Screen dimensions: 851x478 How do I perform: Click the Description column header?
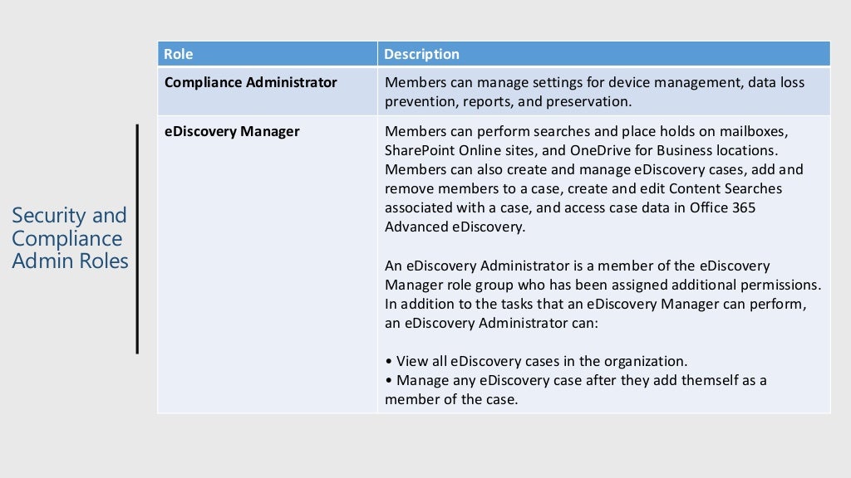[x=604, y=54]
